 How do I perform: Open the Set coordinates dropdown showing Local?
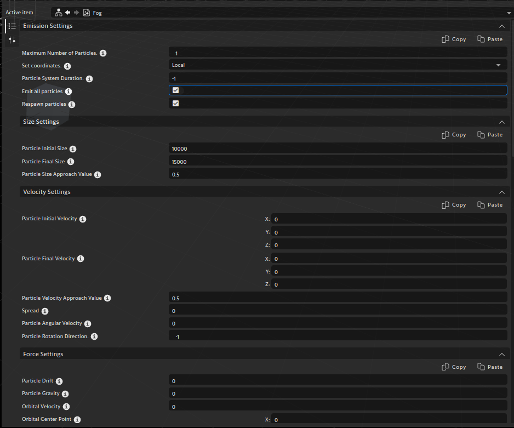pos(338,65)
